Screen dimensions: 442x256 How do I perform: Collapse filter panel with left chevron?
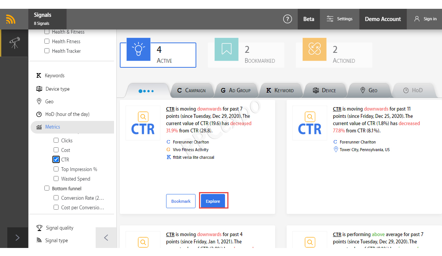pyautogui.click(x=106, y=238)
